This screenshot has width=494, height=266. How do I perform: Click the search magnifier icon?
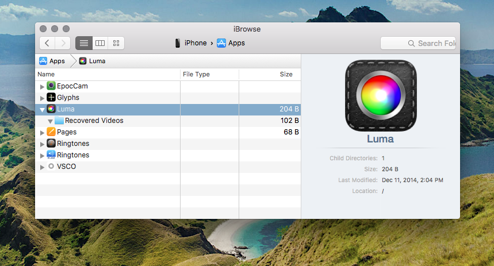(x=411, y=44)
